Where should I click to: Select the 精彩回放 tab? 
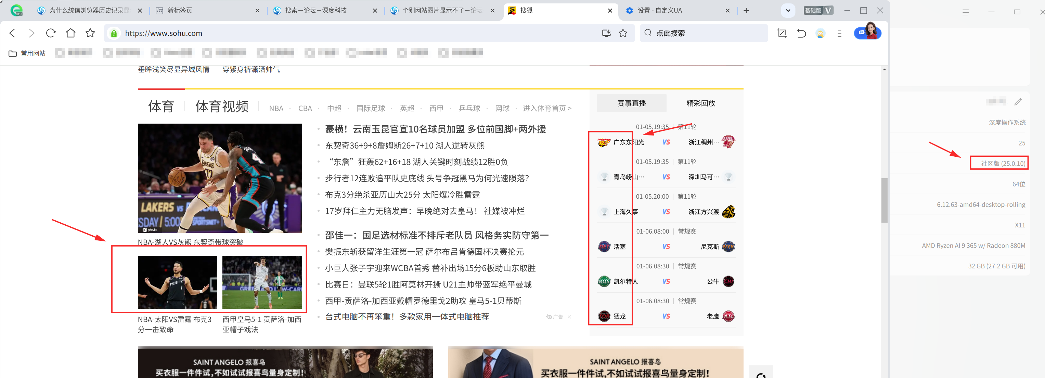click(x=700, y=103)
